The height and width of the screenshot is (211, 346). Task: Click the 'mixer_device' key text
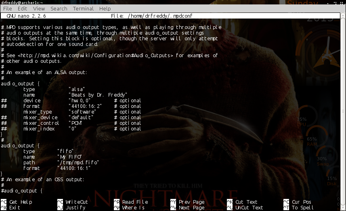pos(40,118)
